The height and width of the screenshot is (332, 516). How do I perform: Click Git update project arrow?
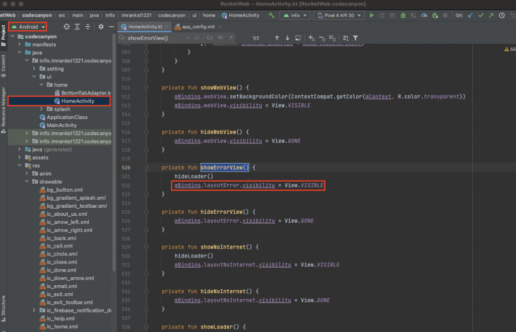point(470,16)
